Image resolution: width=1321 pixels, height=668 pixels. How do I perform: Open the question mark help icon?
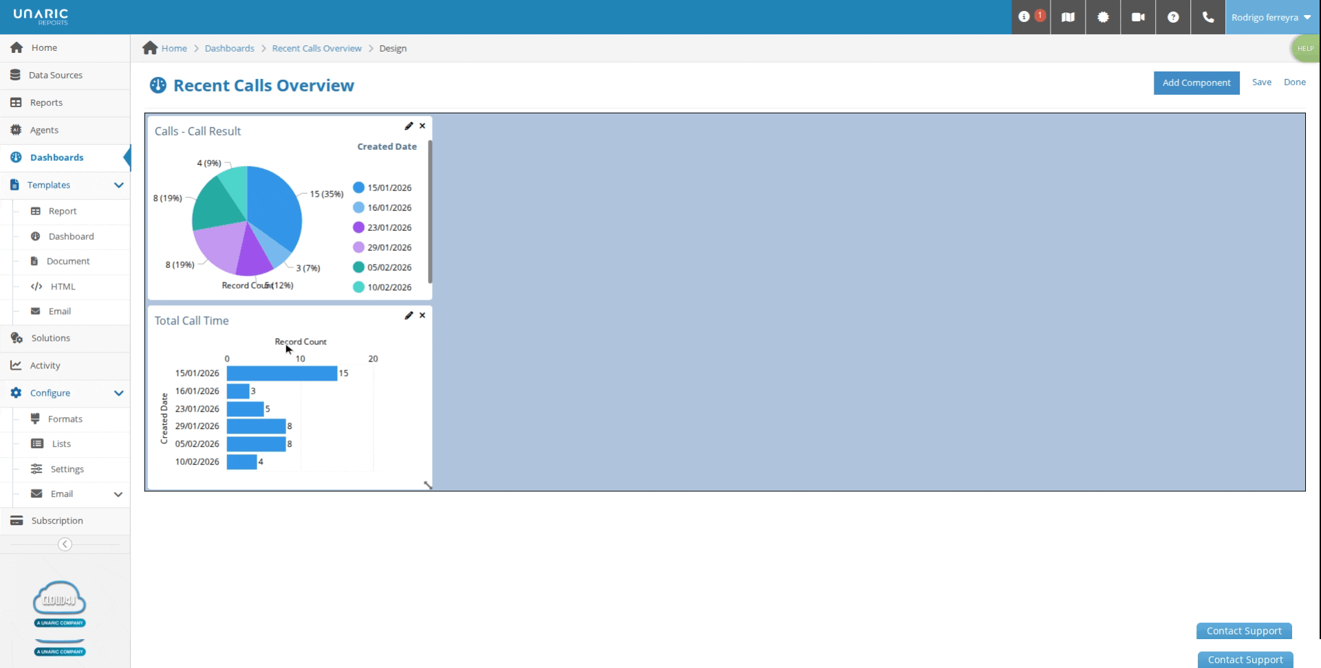pyautogui.click(x=1173, y=16)
